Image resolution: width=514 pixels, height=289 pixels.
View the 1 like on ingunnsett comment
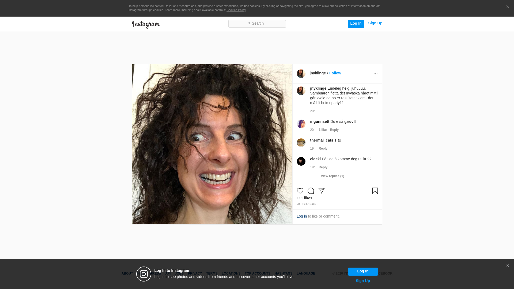[323, 130]
